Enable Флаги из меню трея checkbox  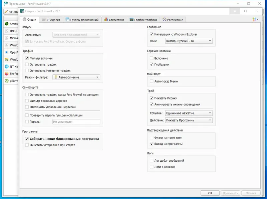tap(152, 137)
